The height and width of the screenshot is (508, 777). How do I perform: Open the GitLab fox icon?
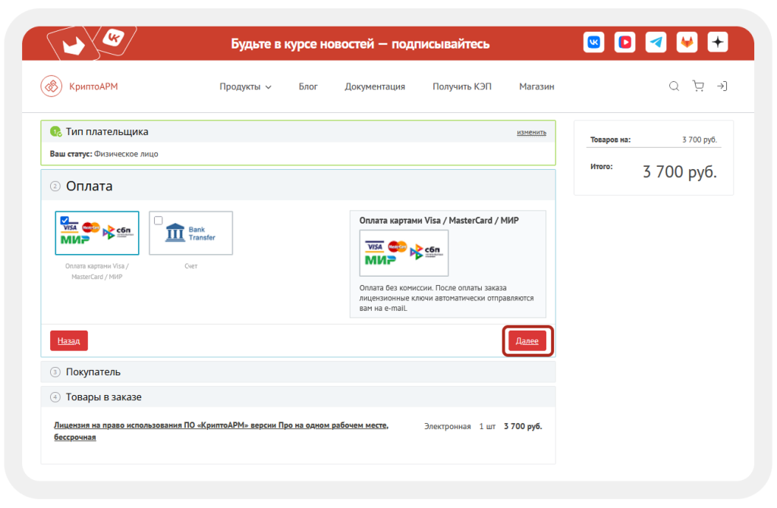point(687,42)
